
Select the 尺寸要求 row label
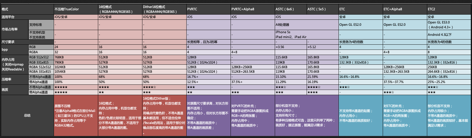coord(27,42)
